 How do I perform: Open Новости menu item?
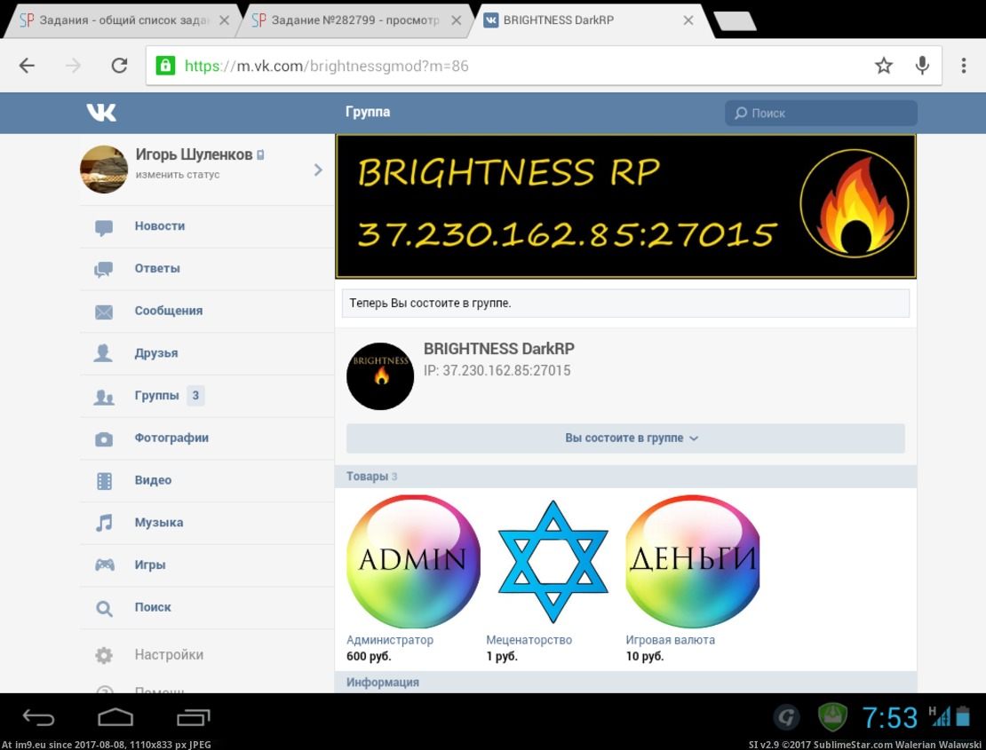208,226
